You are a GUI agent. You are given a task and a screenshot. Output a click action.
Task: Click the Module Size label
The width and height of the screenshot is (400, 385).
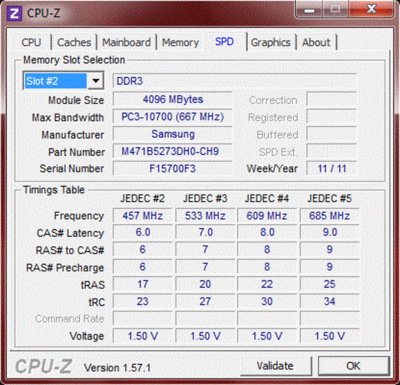click(x=76, y=100)
